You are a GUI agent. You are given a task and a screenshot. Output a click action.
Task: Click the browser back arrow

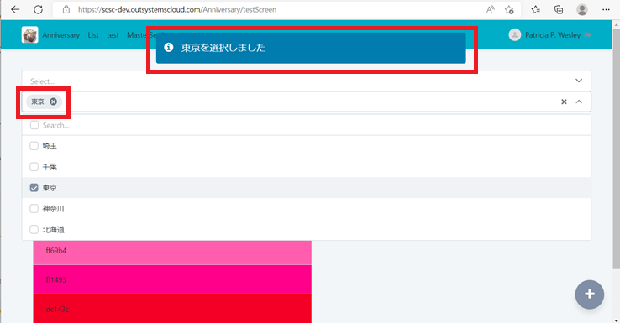pyautogui.click(x=15, y=9)
